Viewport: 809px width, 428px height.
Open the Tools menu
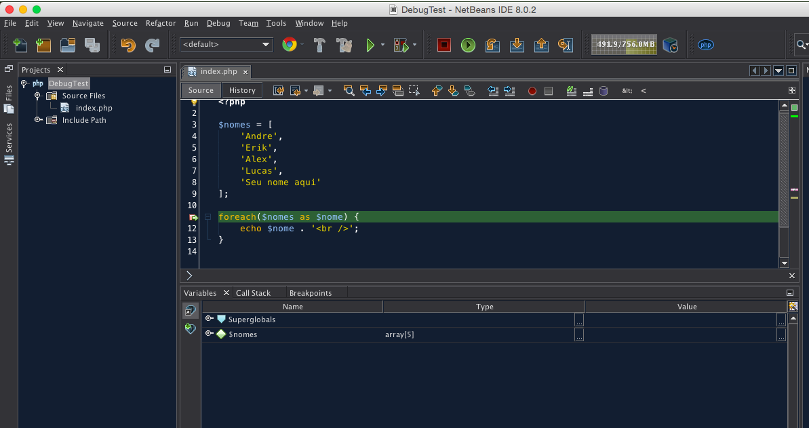pos(276,23)
